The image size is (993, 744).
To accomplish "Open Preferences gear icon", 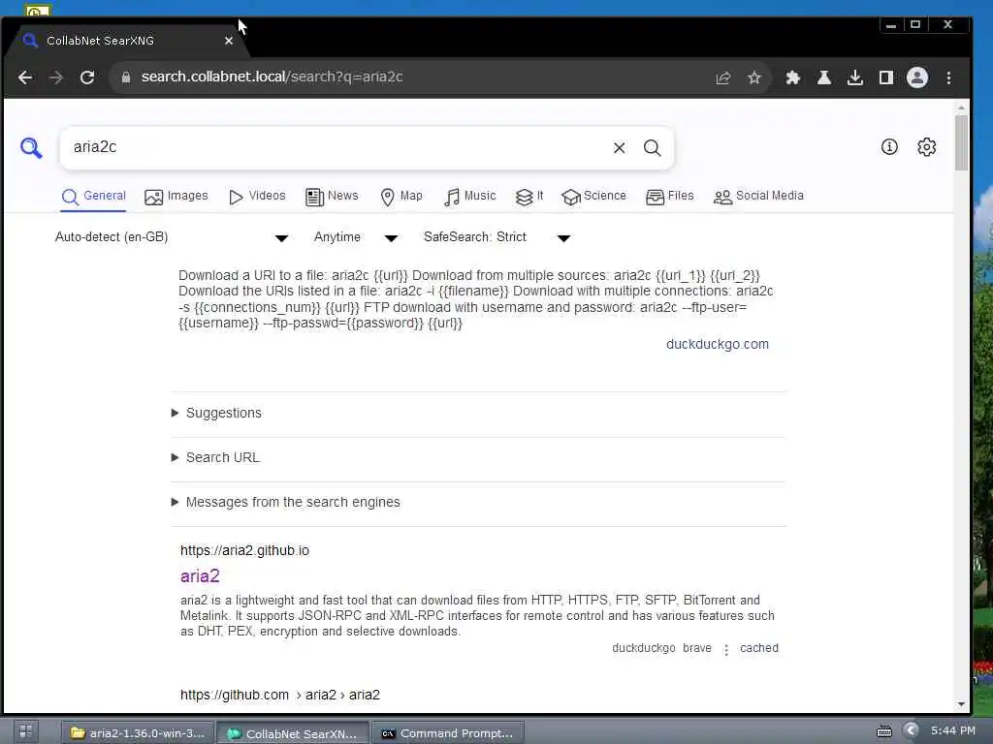I will point(926,147).
